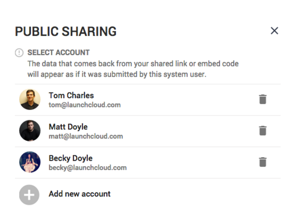Delete Tom Charles account with trash icon
The height and width of the screenshot is (218, 294).
(x=263, y=99)
